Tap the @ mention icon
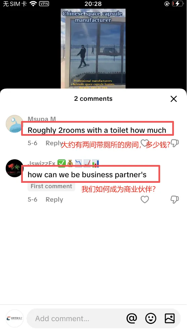 pyautogui.click(x=132, y=318)
